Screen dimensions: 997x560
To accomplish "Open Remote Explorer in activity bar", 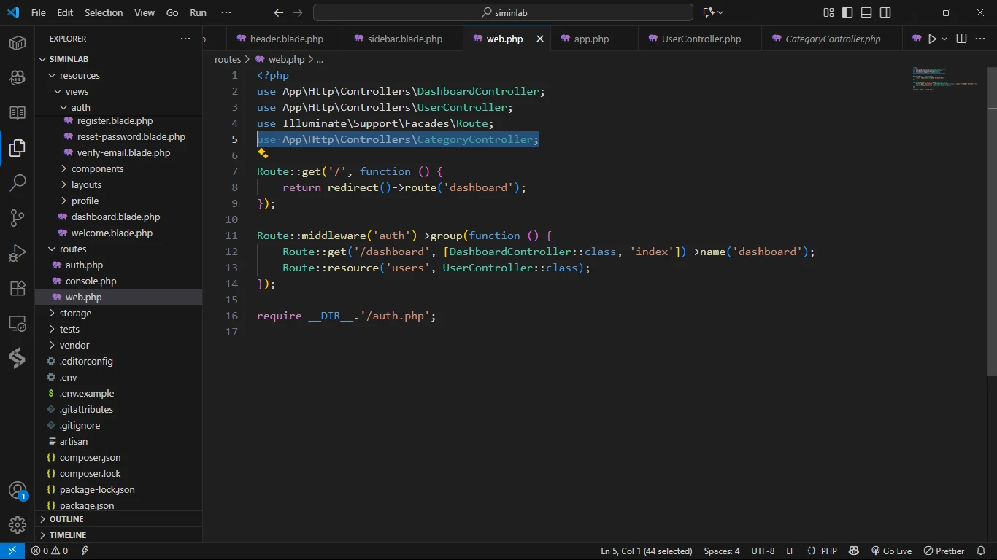I will coord(18,323).
